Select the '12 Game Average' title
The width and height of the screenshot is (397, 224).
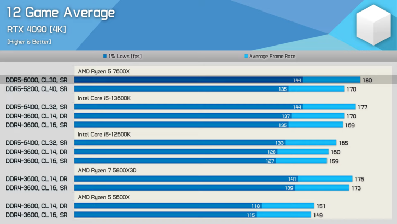click(61, 13)
